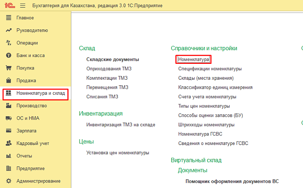Open the Зарплата section

tap(27, 131)
